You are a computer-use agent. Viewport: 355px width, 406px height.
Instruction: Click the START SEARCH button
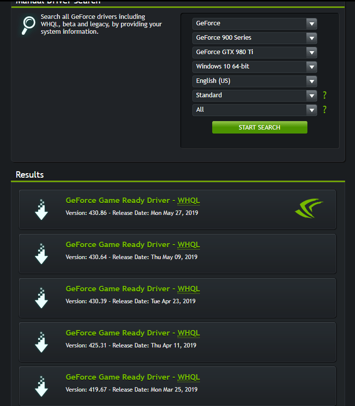(259, 128)
